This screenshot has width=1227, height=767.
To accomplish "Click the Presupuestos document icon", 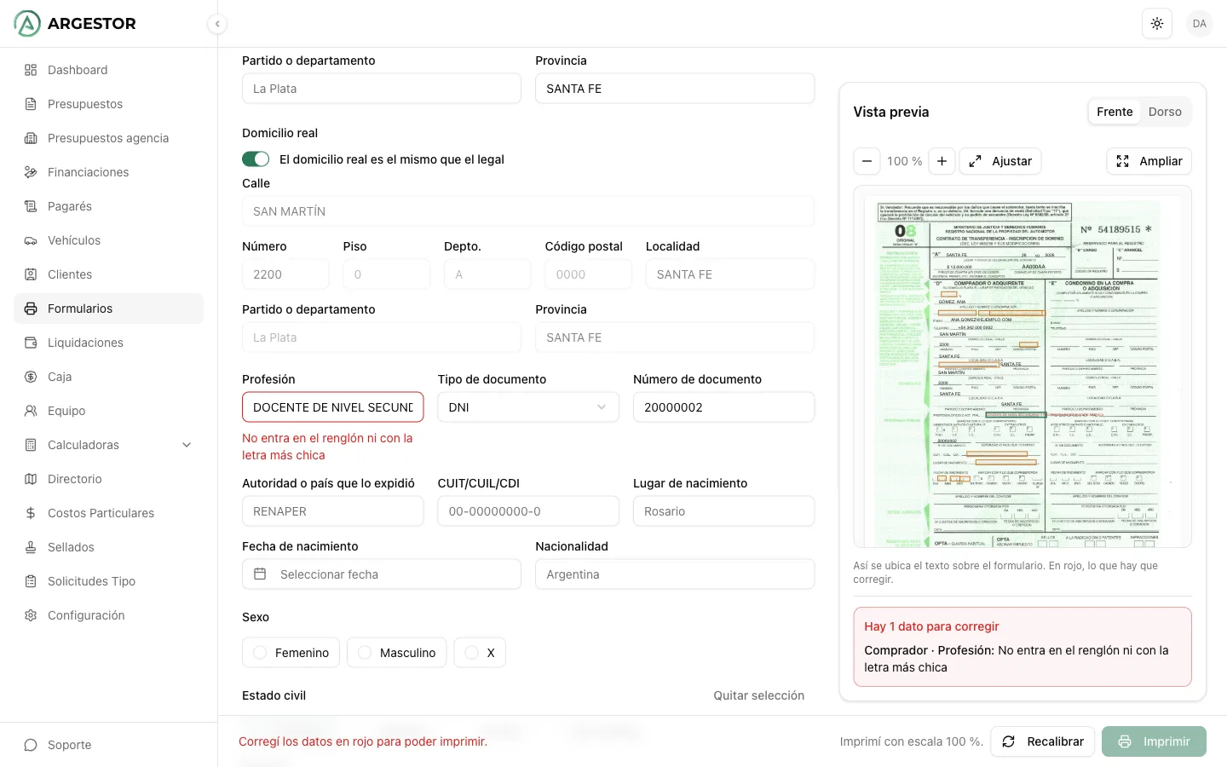I will (x=31, y=104).
